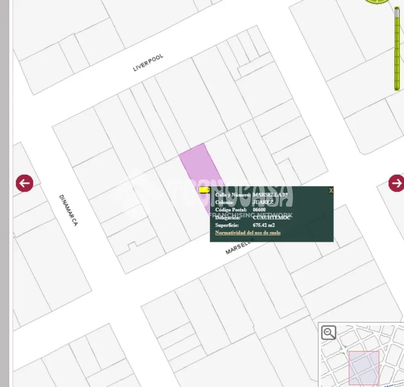The width and height of the screenshot is (404, 387).
Task: Click the JUAREZ colonia value
Action: [263, 202]
